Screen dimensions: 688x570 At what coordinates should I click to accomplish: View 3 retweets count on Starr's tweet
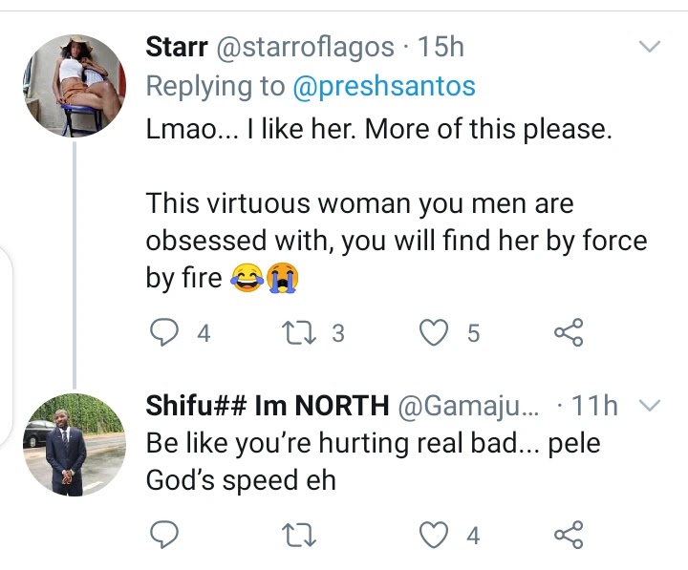click(x=336, y=333)
